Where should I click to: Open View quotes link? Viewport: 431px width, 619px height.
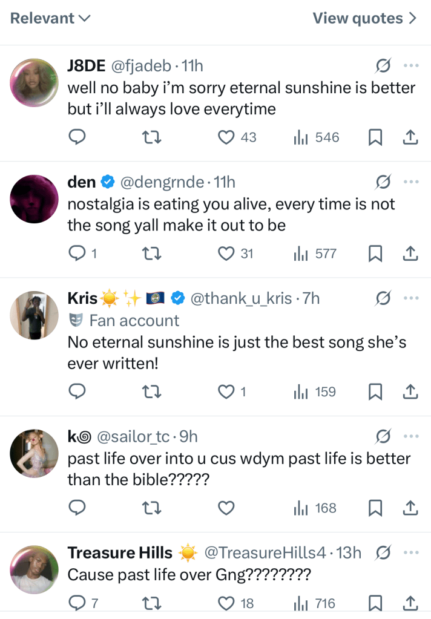click(x=364, y=18)
